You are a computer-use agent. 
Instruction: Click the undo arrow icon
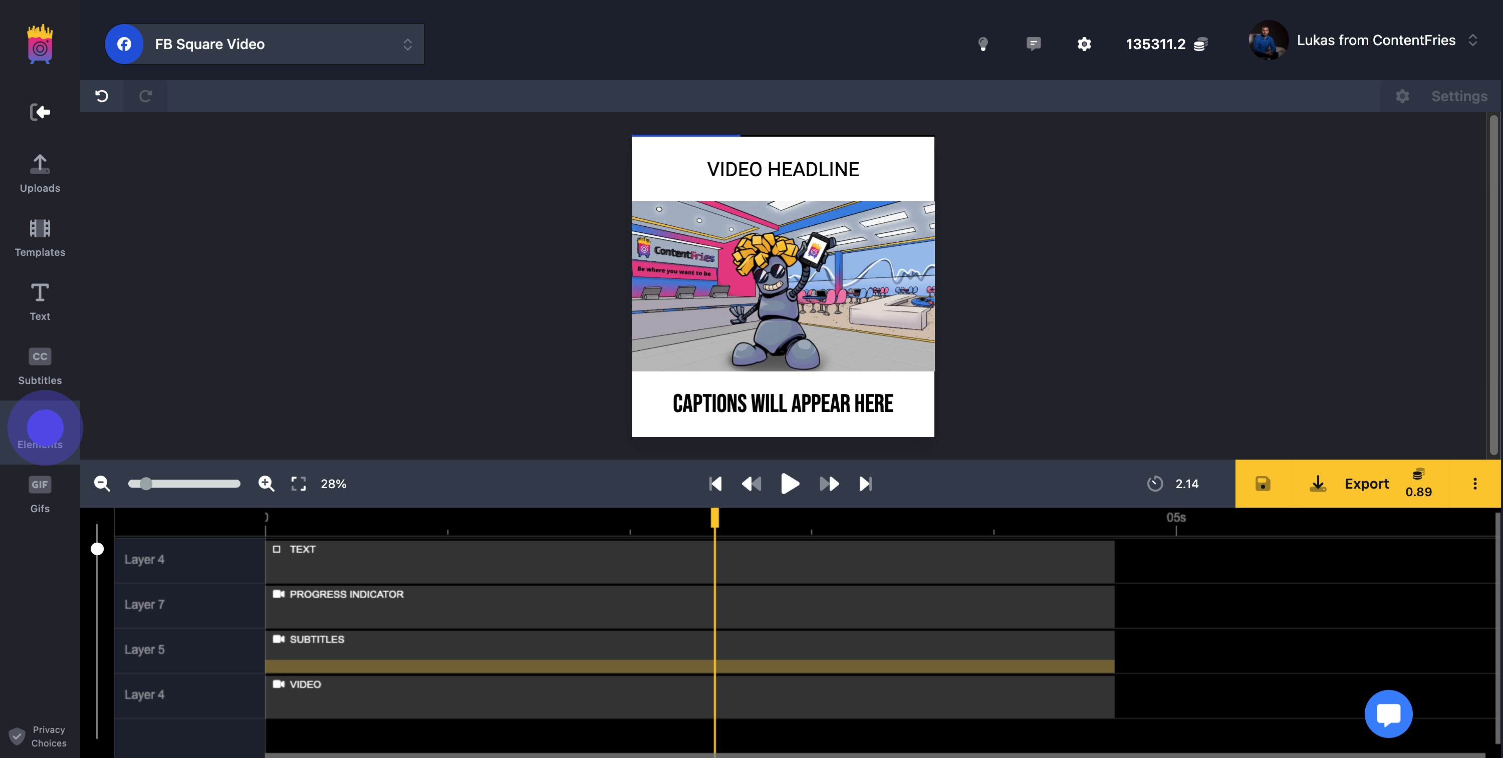tap(102, 96)
